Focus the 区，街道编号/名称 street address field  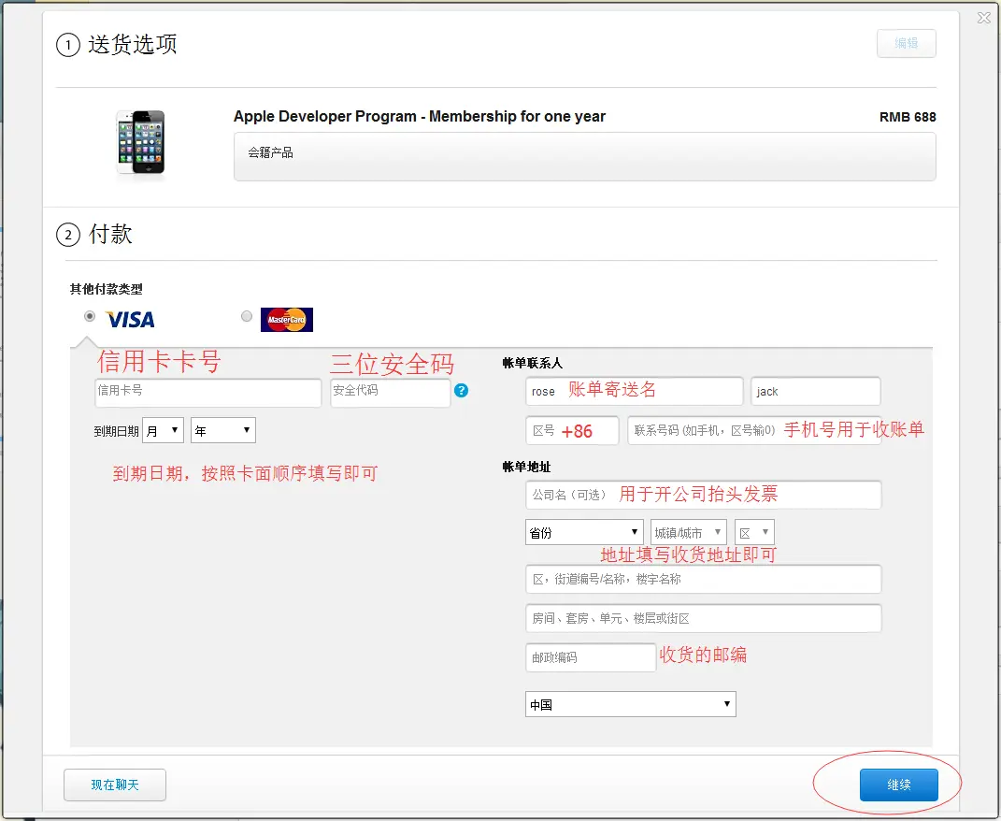click(704, 580)
